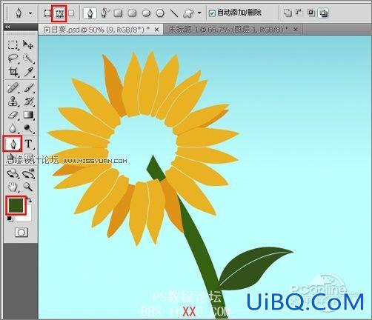Image resolution: width=372 pixels, height=320 pixels.
Task: Swap foreground and background colors
Action: click(x=30, y=200)
